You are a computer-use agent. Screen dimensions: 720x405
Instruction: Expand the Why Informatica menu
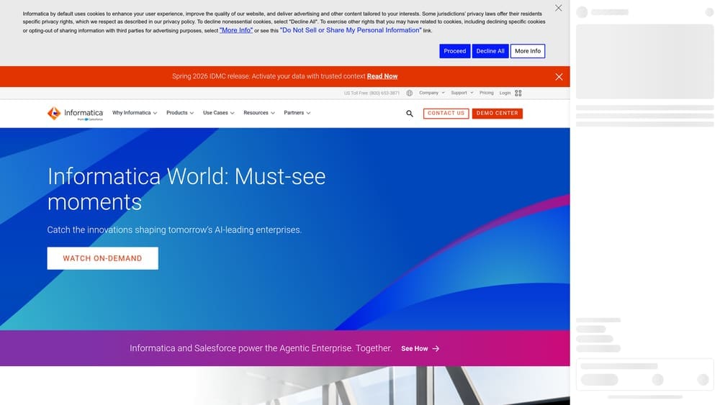135,113
